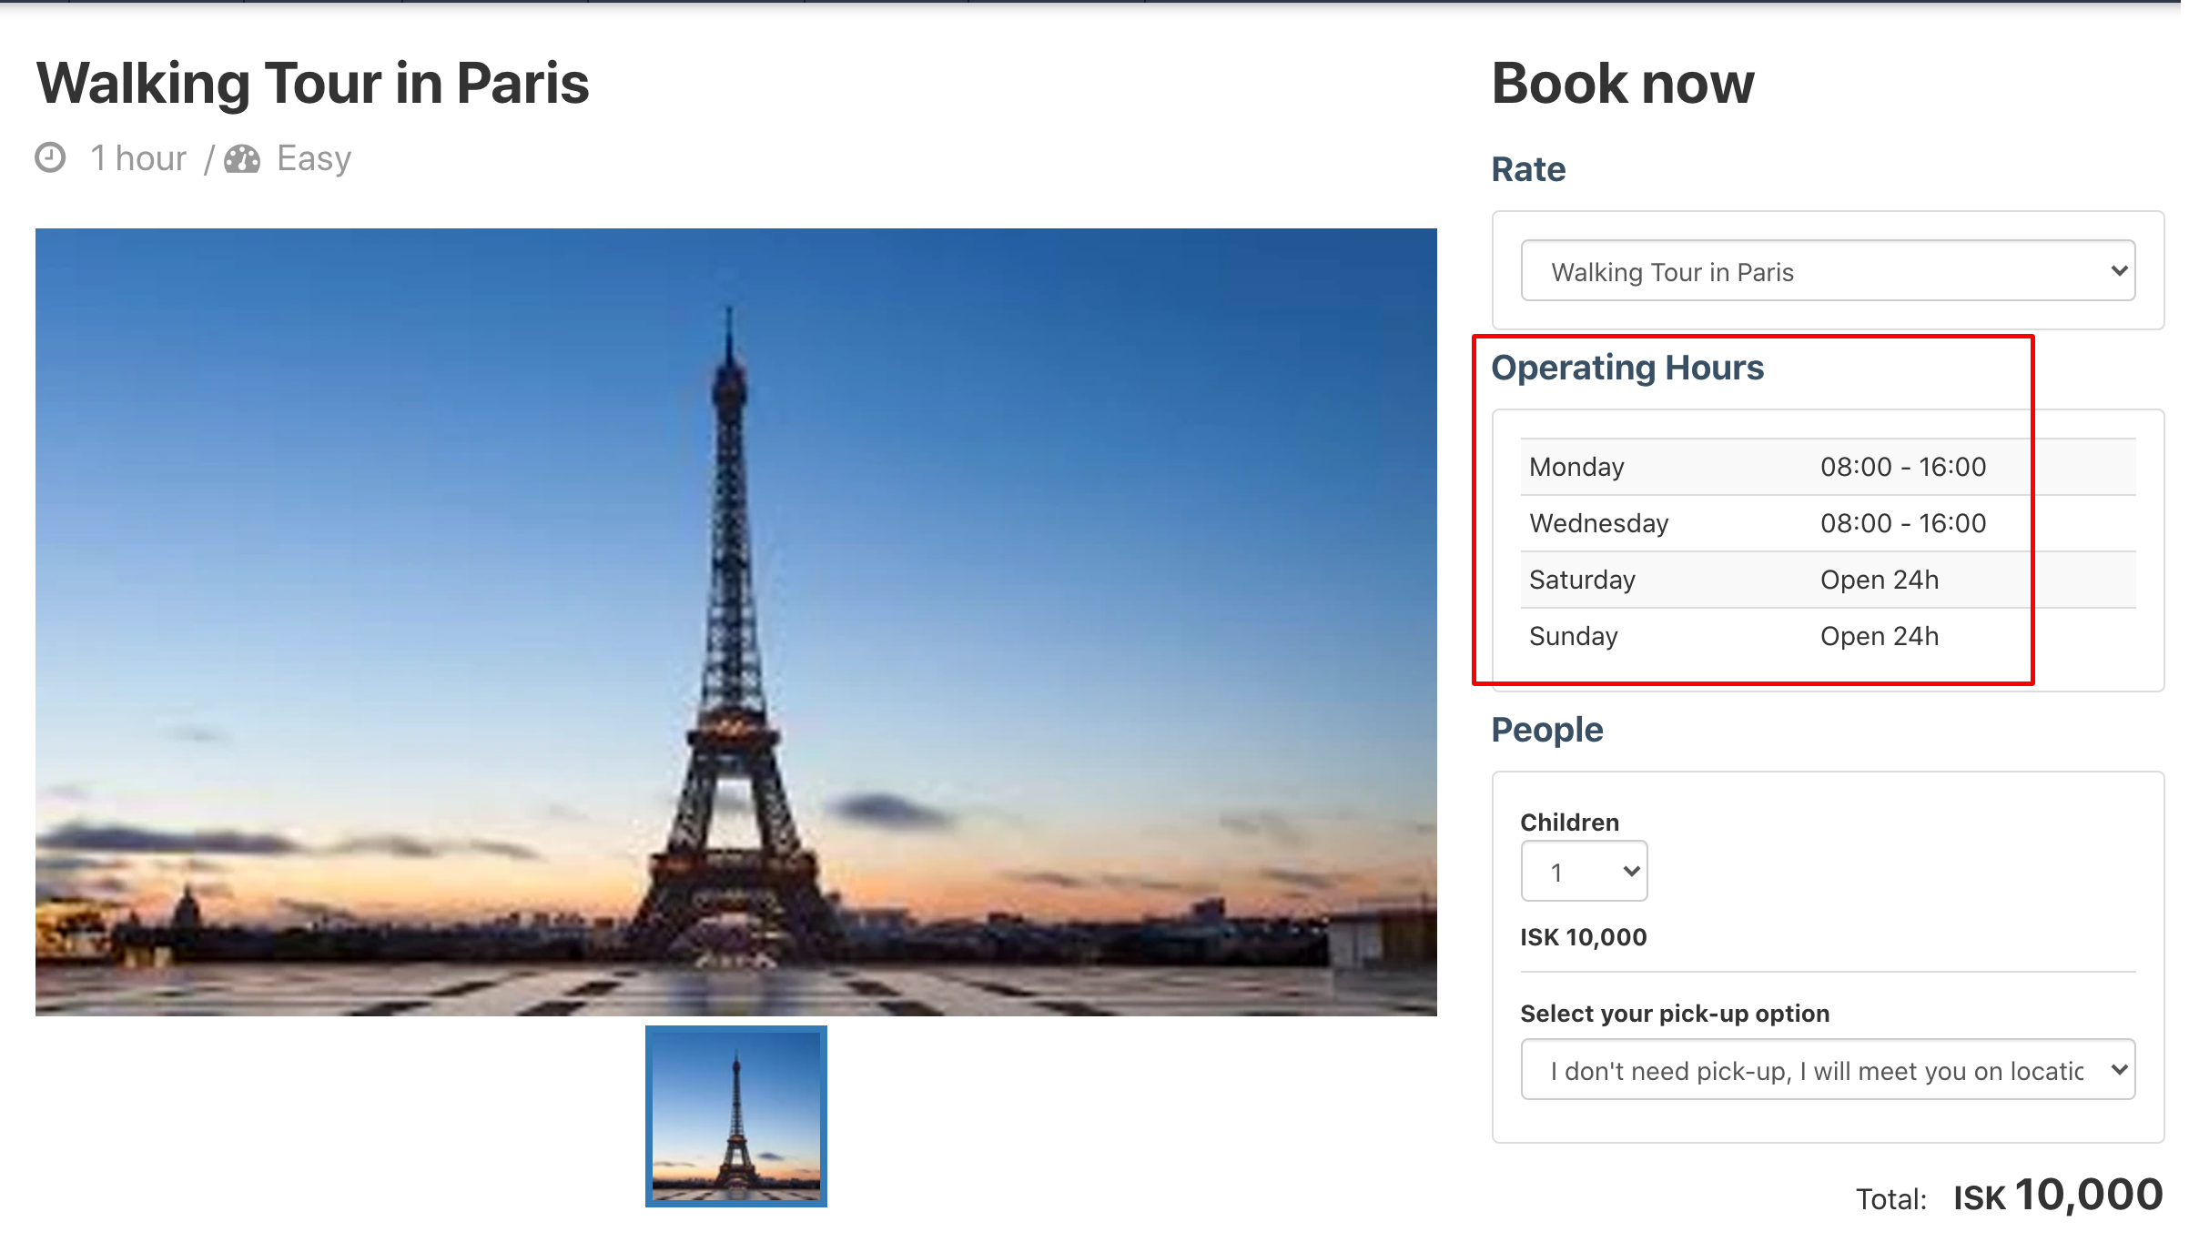This screenshot has height=1252, width=2199.
Task: Click the Saturday Open 24h row
Action: pyautogui.click(x=1828, y=580)
